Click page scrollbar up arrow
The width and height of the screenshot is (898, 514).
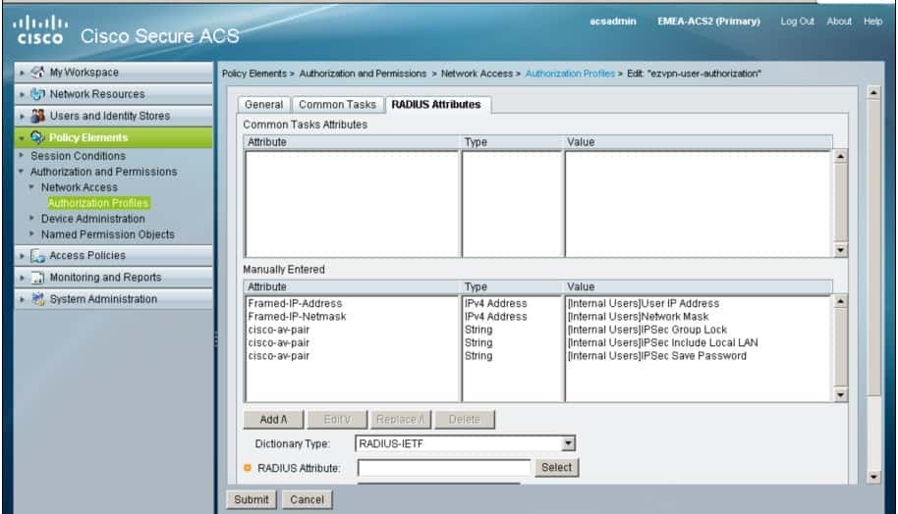point(873,92)
